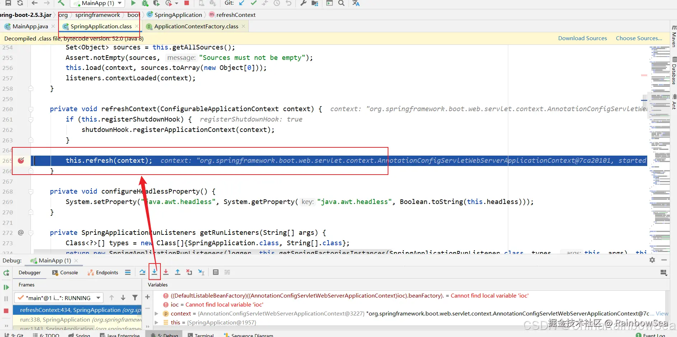
Task: Click the Synchronize/reload icon in toolbar
Action: click(x=20, y=3)
